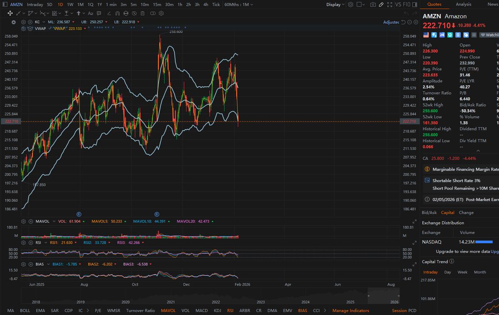
Task: Open the Display dropdown
Action: [x=335, y=5]
